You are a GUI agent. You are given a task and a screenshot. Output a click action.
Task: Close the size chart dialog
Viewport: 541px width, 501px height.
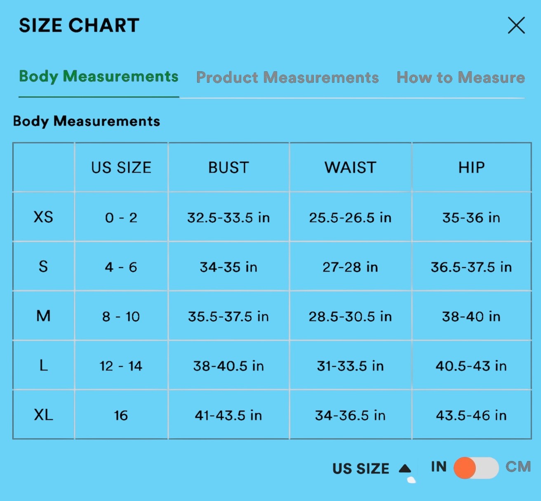click(x=516, y=26)
